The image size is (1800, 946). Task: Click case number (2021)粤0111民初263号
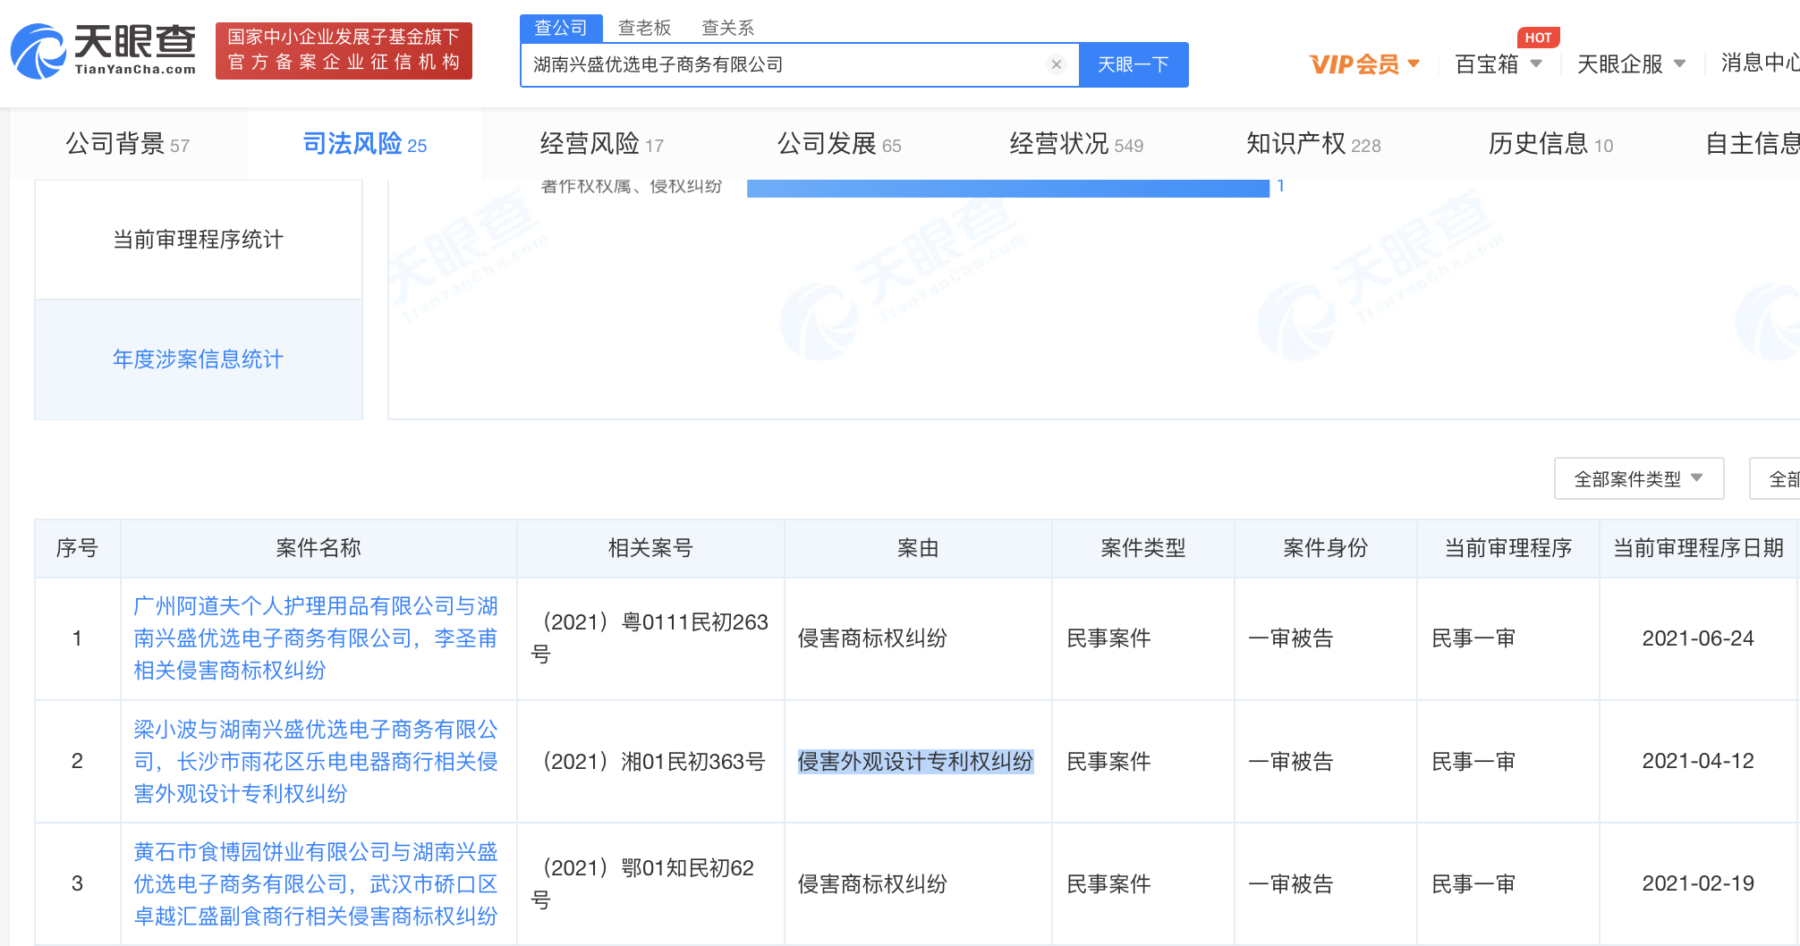coord(650,638)
